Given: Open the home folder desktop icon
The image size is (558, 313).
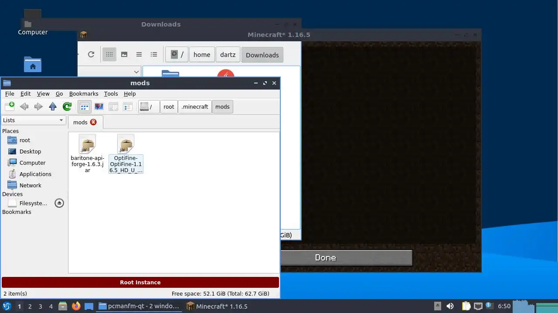Looking at the screenshot, I should click(33, 64).
